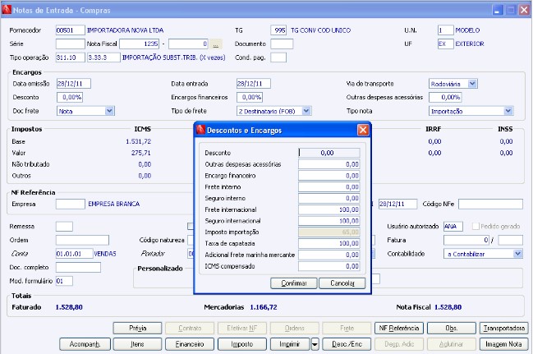
Task: Click the Cond. pag. input field
Action: pos(278,57)
